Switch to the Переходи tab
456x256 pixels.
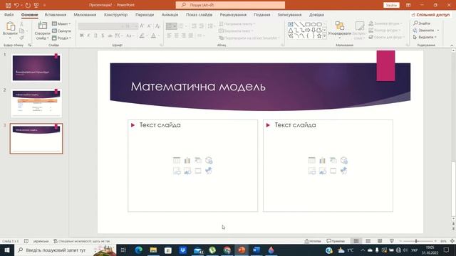(145, 14)
